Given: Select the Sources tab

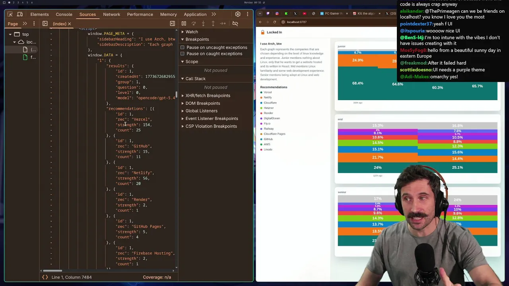Looking at the screenshot, I should pos(87,14).
